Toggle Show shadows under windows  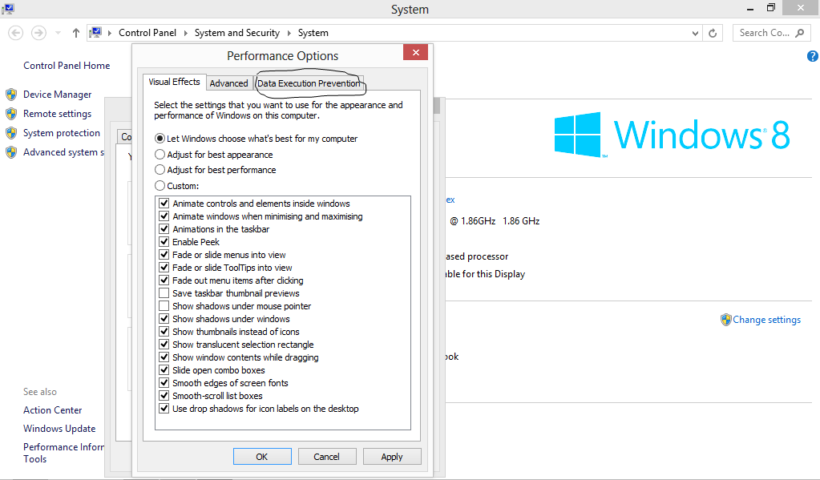(164, 319)
